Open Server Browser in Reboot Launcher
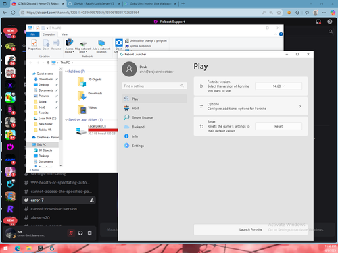Viewport: 338px width, 253px height. tap(154, 117)
